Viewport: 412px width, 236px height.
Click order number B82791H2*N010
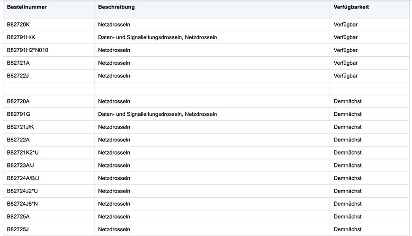pyautogui.click(x=27, y=50)
